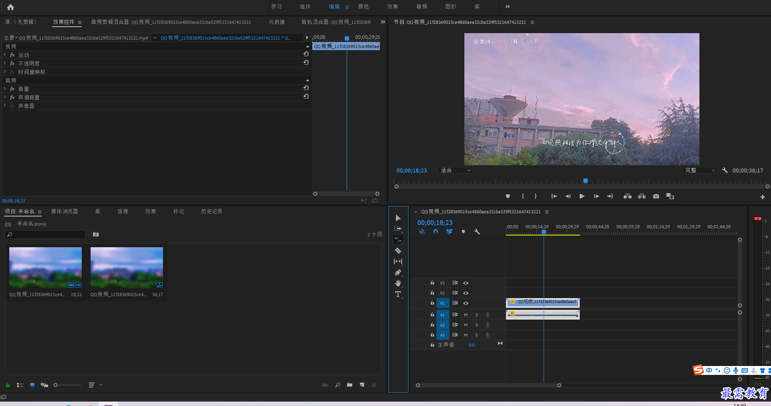Play the program monitor video
This screenshot has height=406, width=771.
pos(582,196)
